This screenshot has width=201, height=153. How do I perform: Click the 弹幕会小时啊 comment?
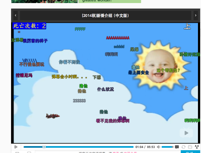(70, 77)
